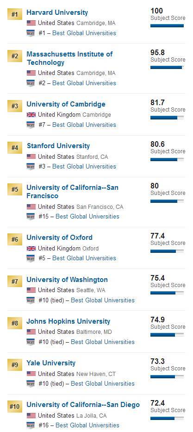Open University of California--San Francisco link

click(x=72, y=192)
